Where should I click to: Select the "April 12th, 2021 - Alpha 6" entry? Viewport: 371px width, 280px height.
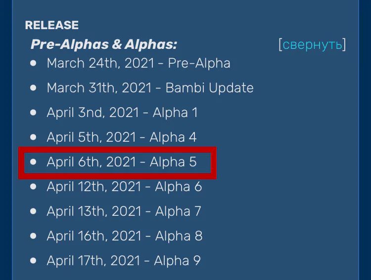pyautogui.click(x=124, y=187)
